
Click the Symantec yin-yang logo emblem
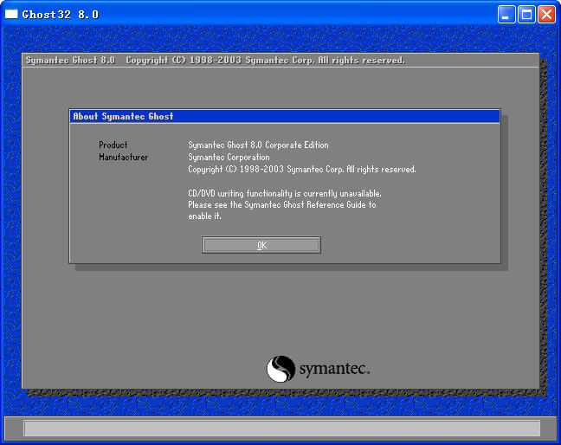pyautogui.click(x=280, y=369)
